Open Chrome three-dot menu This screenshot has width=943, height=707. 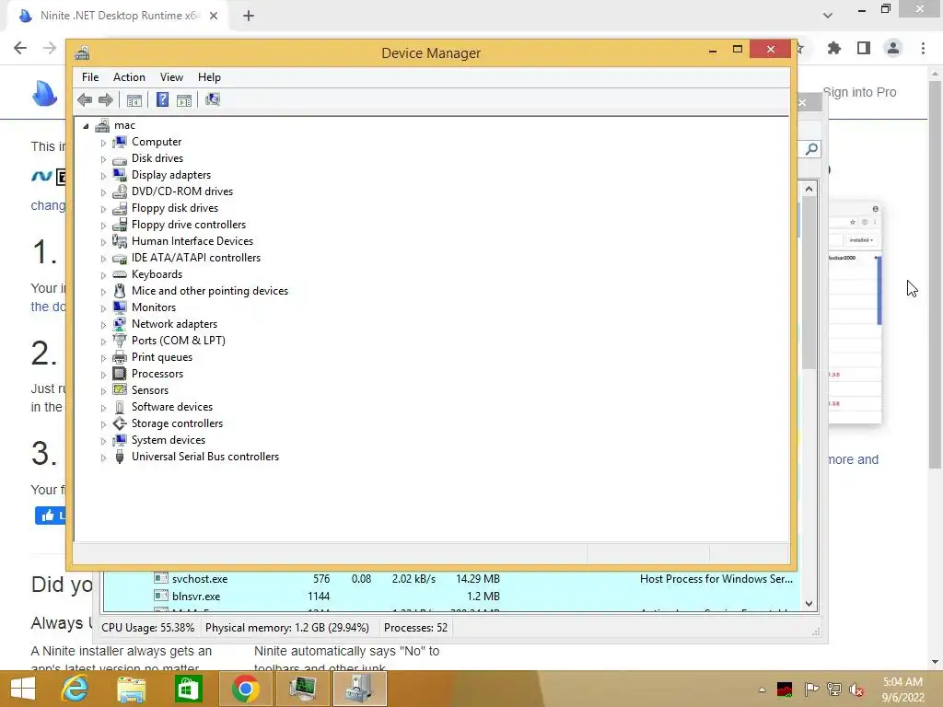[x=923, y=48]
